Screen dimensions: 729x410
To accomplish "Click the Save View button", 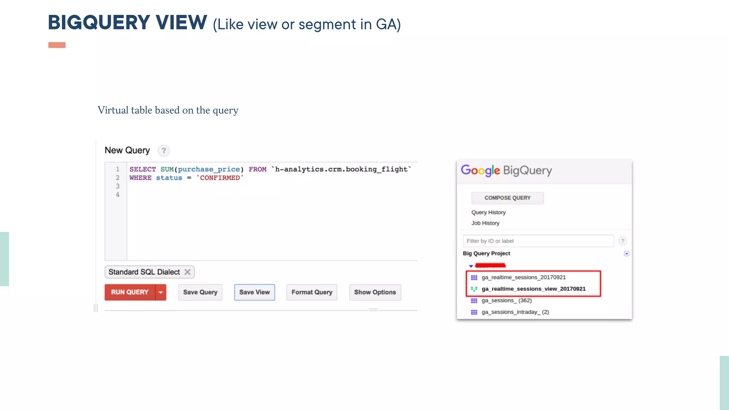I will (255, 292).
